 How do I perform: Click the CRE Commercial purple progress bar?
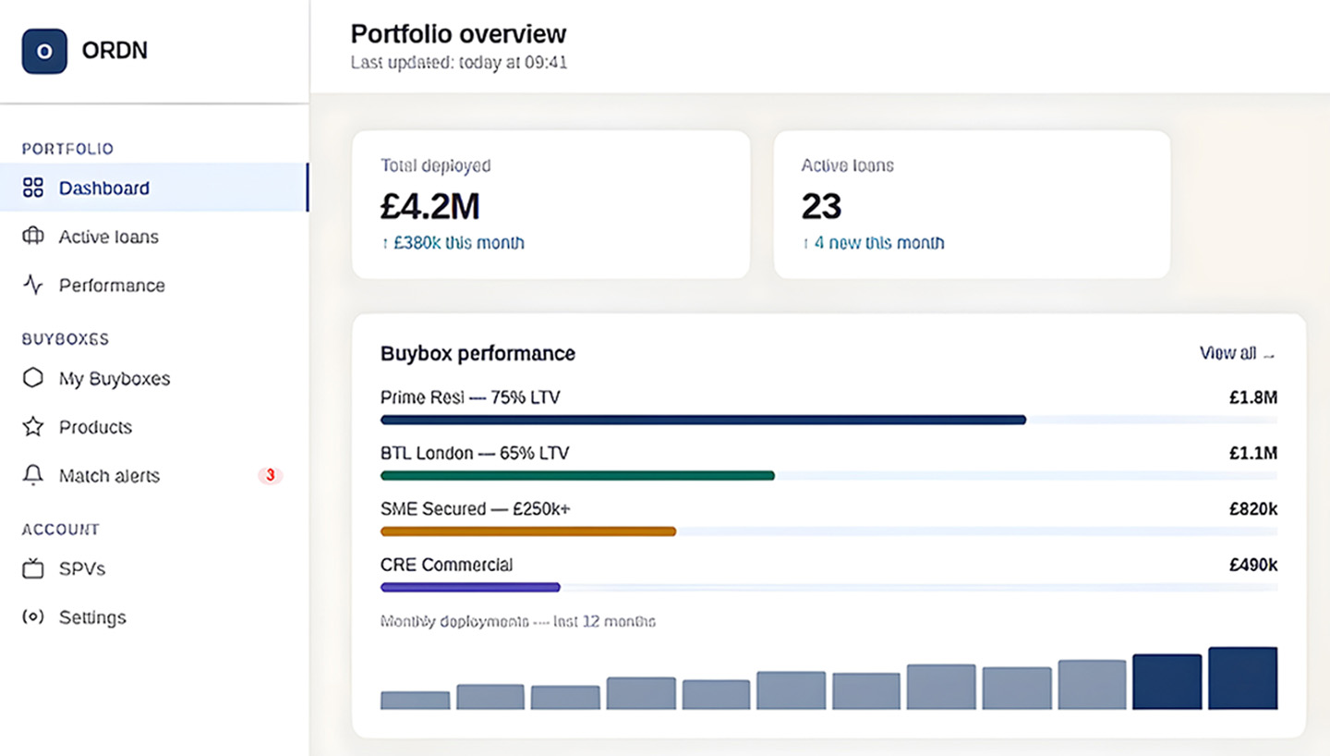coord(470,587)
